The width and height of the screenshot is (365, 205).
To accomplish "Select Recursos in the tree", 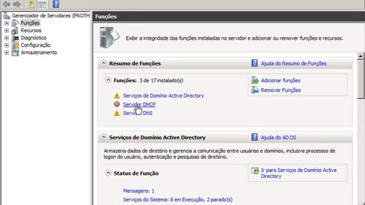I will tap(31, 30).
